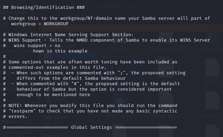Click the Browsing/Identification section header
223x137 pixels.
(x=44, y=7)
